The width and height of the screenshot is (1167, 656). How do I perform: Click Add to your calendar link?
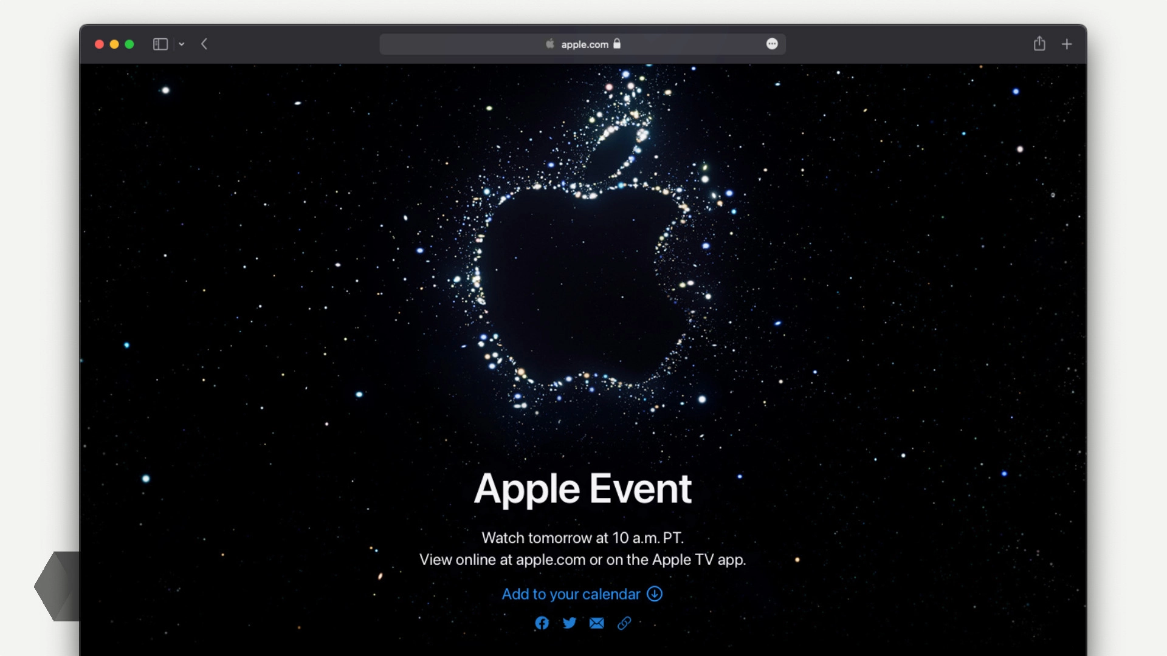point(571,594)
